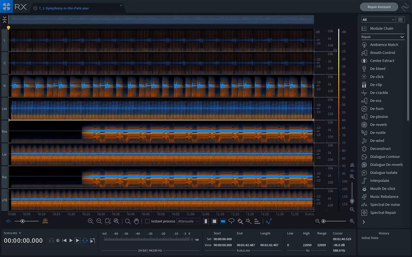
Task: Open the De-clip module
Action: click(x=372, y=85)
